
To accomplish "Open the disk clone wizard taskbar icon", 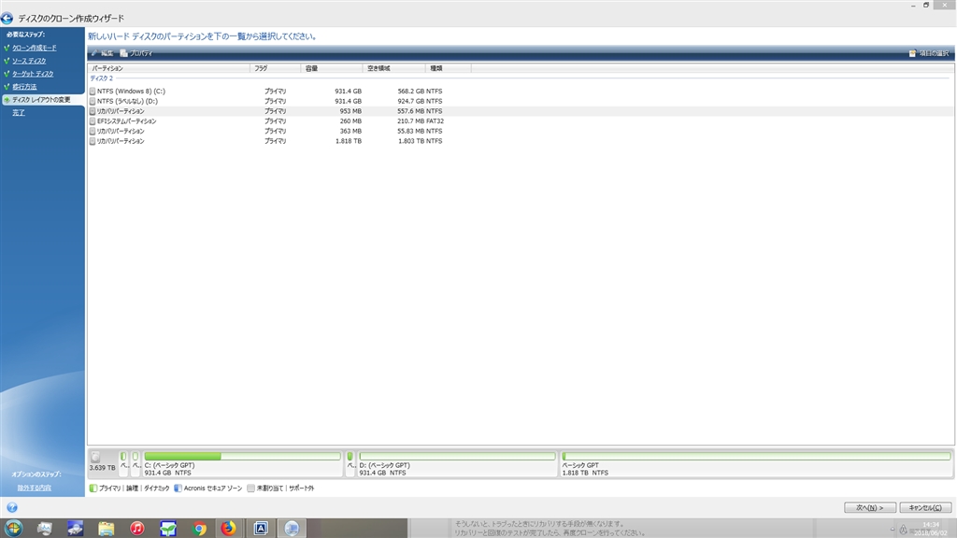I will tap(292, 529).
